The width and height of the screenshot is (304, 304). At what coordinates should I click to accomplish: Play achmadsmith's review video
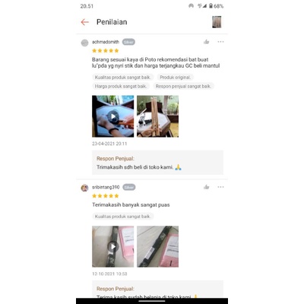pos(113,116)
